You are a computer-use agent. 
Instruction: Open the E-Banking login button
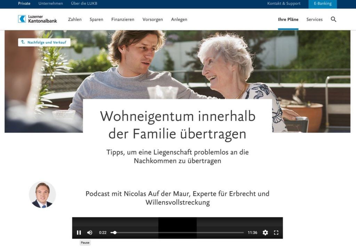click(x=323, y=4)
